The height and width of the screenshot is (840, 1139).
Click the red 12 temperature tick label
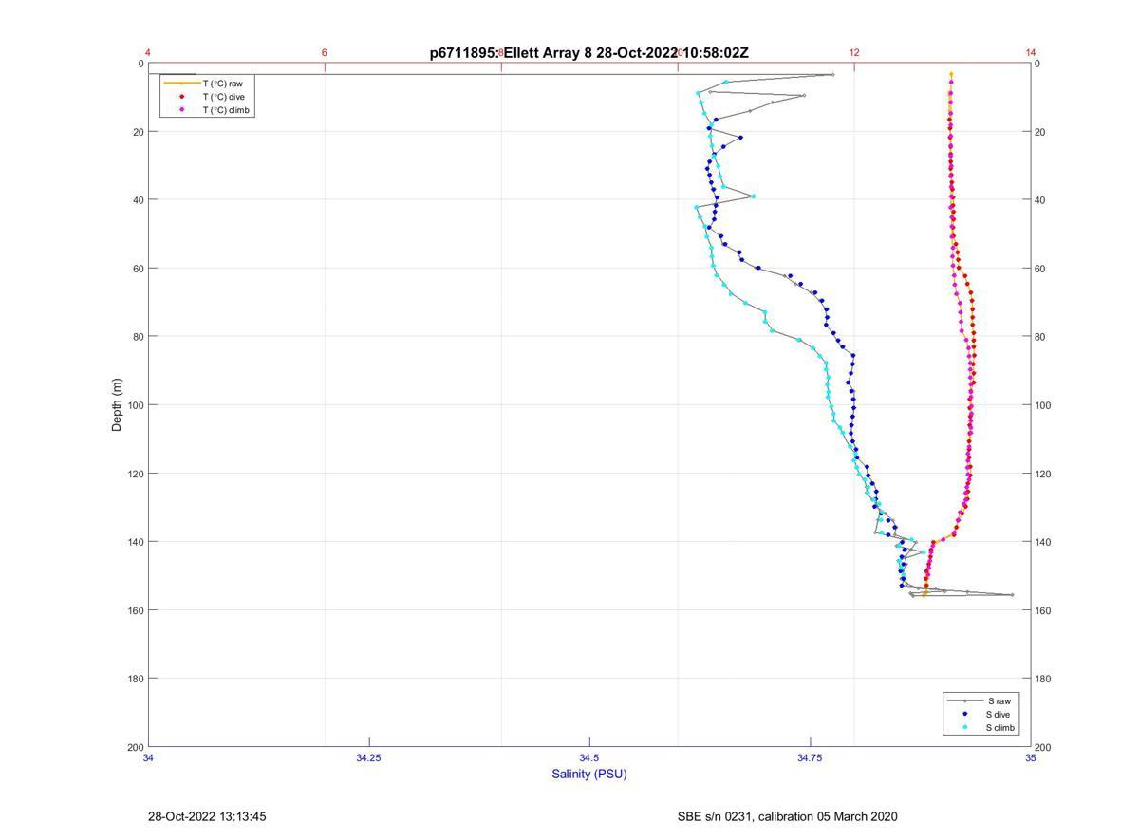click(854, 53)
